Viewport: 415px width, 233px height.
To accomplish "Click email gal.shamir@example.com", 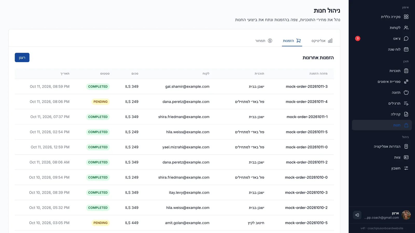I will click(x=187, y=86).
